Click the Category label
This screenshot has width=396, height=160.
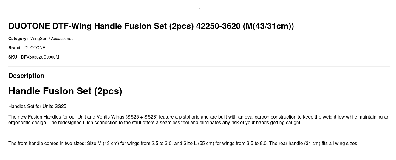click(18, 39)
